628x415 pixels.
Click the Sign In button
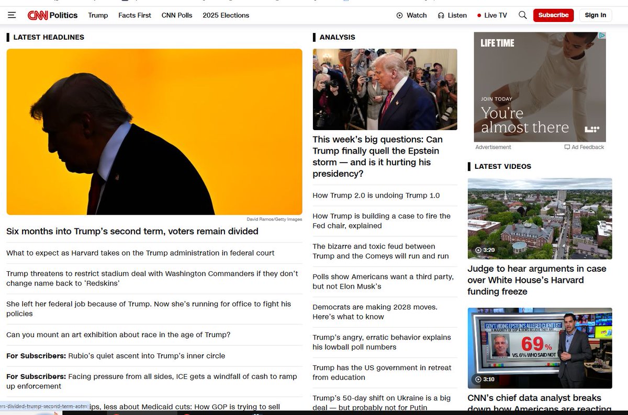[595, 15]
